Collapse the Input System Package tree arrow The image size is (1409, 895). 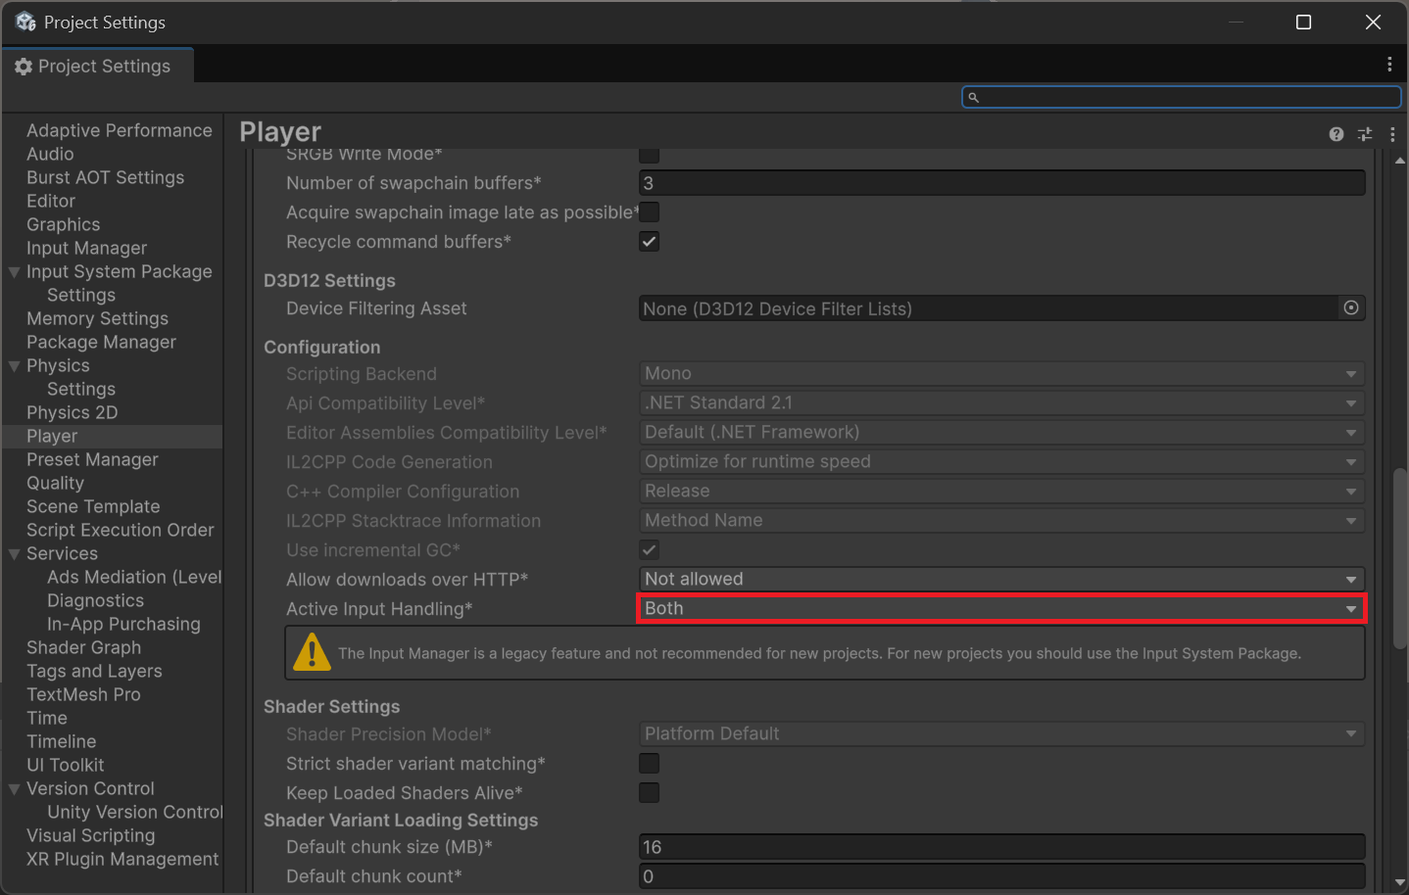(x=14, y=272)
